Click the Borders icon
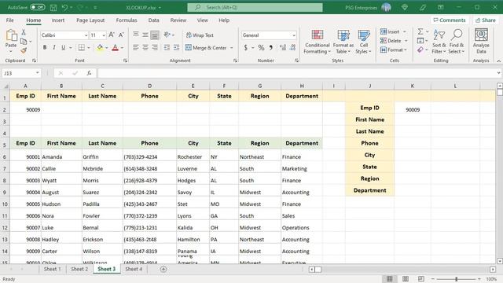 click(x=82, y=47)
